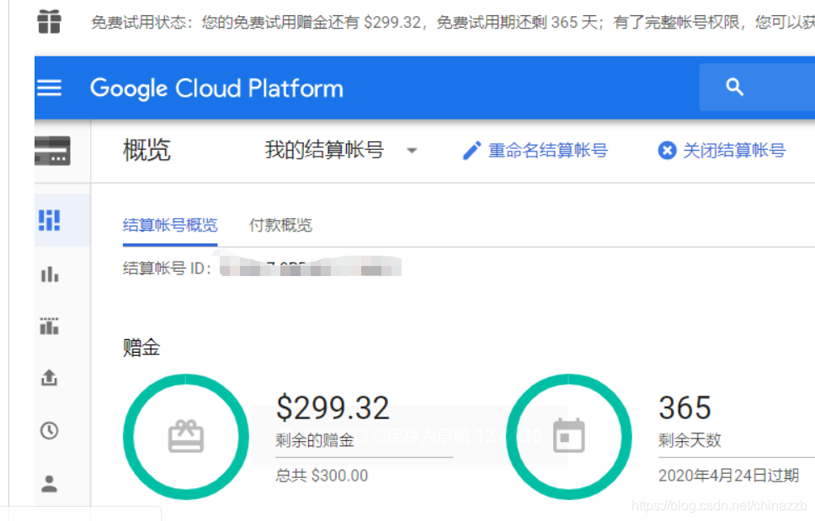This screenshot has height=521, width=815.
Task: Open the dotted bar chart sidebar icon
Action: pyautogui.click(x=50, y=327)
